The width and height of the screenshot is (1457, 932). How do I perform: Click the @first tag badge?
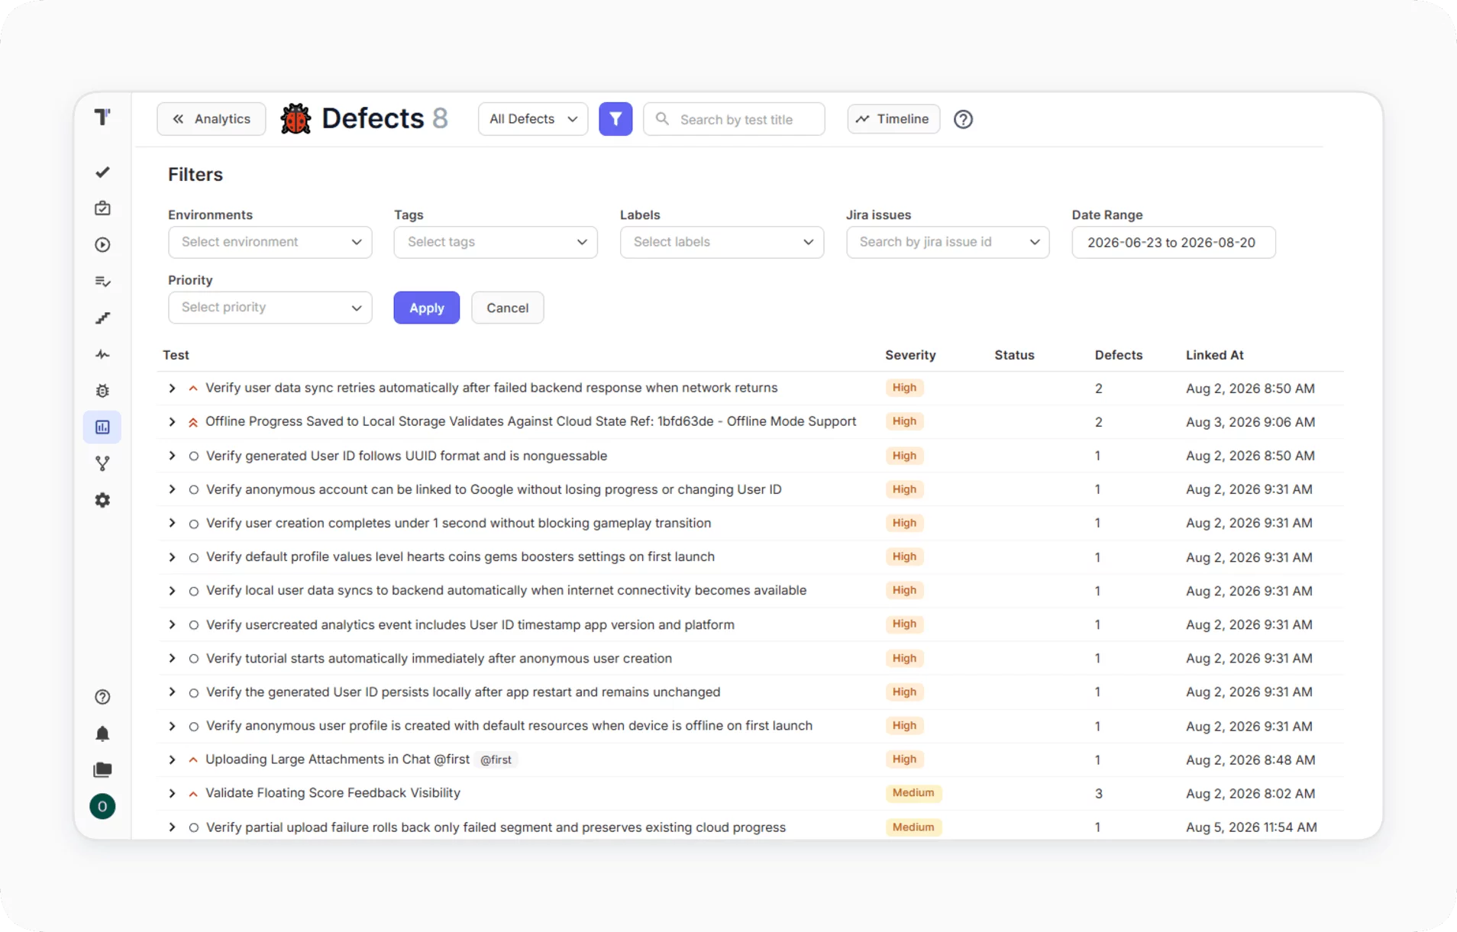tap(496, 759)
